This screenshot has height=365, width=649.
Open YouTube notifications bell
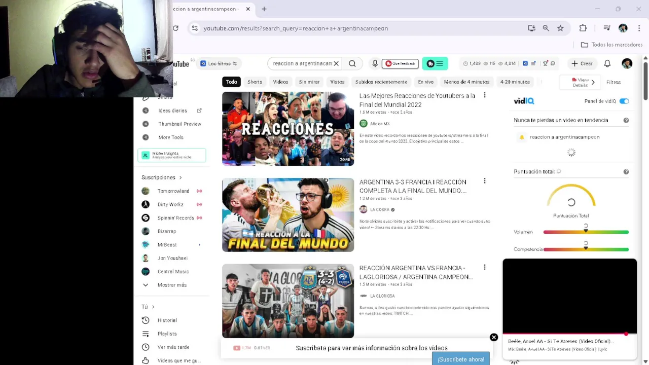coord(607,63)
